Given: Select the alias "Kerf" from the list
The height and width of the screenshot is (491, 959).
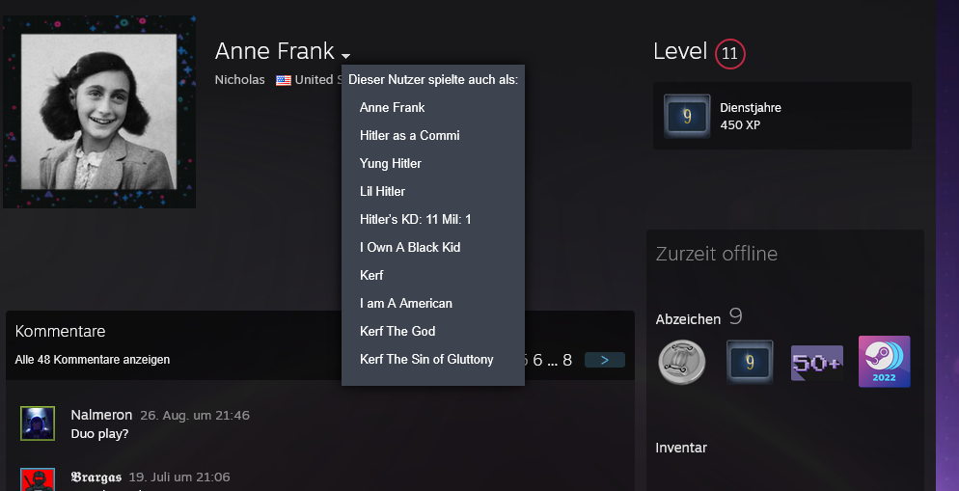Looking at the screenshot, I should coord(371,275).
